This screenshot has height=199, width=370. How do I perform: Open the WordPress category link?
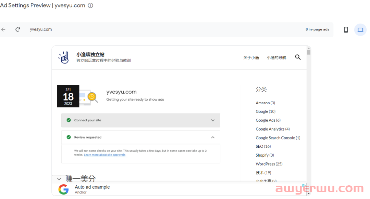point(265,164)
